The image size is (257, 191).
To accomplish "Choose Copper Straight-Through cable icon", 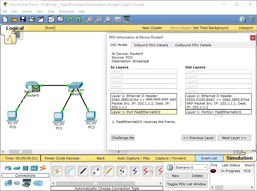I will pos(83,171).
